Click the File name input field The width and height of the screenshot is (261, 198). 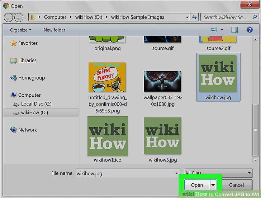pyautogui.click(x=128, y=173)
